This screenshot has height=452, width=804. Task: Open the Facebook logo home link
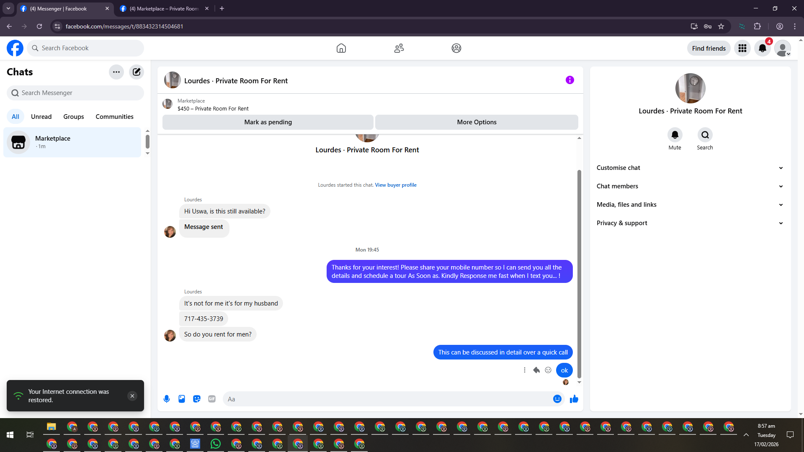click(15, 48)
